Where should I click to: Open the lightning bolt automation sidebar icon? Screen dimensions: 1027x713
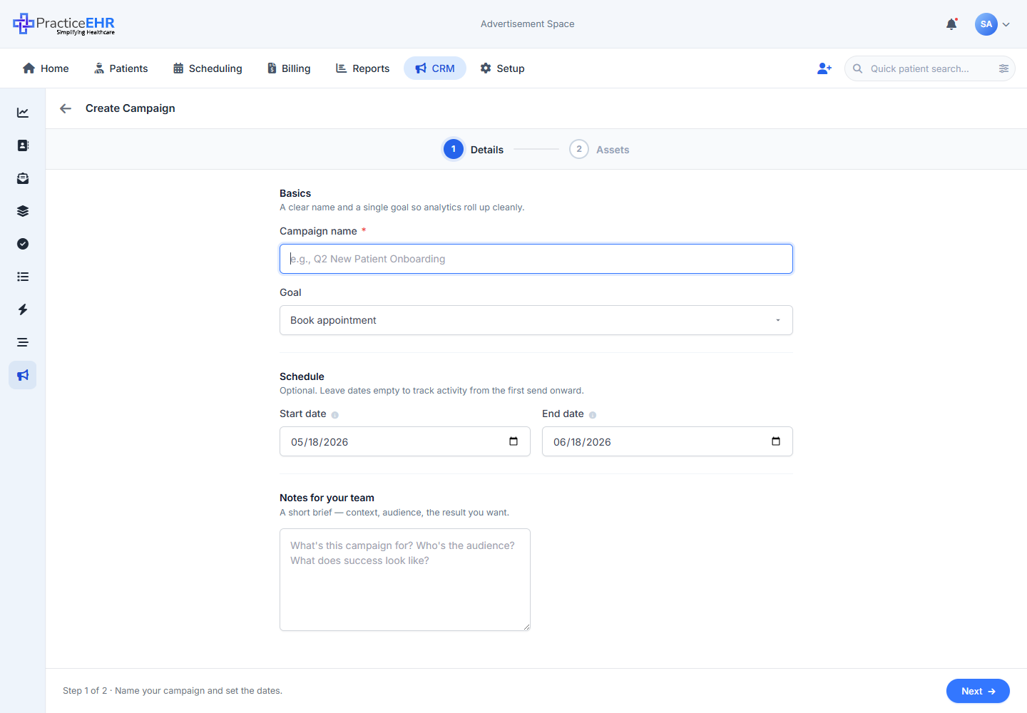[23, 309]
